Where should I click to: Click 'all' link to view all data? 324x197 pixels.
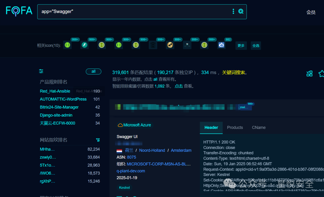click(x=155, y=79)
